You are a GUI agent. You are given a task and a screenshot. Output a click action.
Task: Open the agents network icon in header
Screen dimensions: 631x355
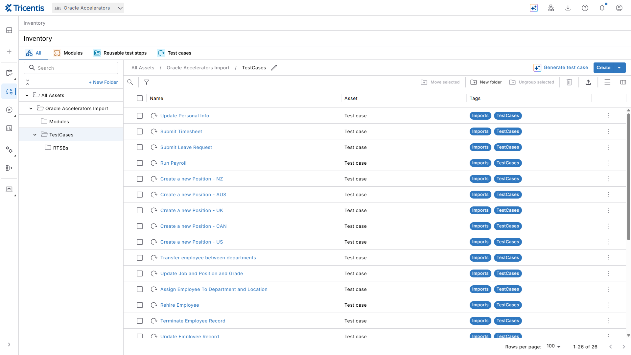pyautogui.click(x=551, y=8)
